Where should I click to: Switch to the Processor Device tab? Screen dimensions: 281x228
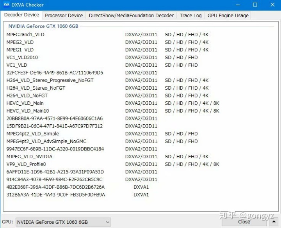pos(64,16)
